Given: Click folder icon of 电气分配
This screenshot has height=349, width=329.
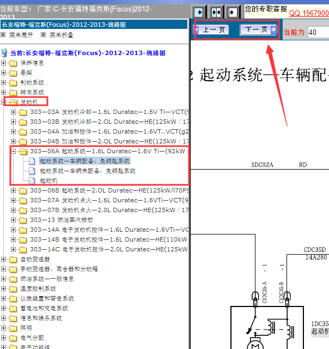Looking at the screenshot, I should coord(13,338).
